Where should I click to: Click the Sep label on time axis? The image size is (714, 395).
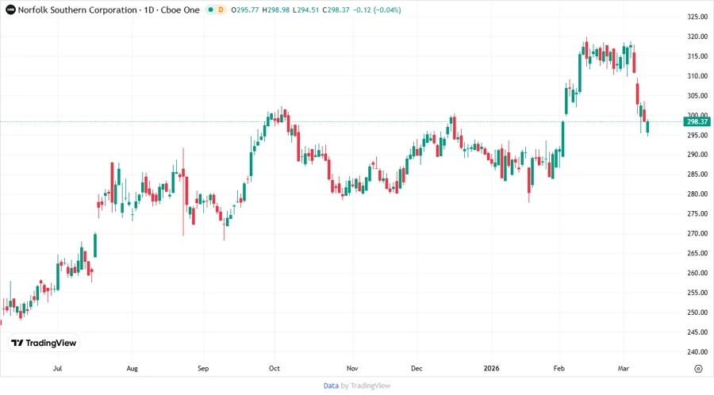pos(203,368)
